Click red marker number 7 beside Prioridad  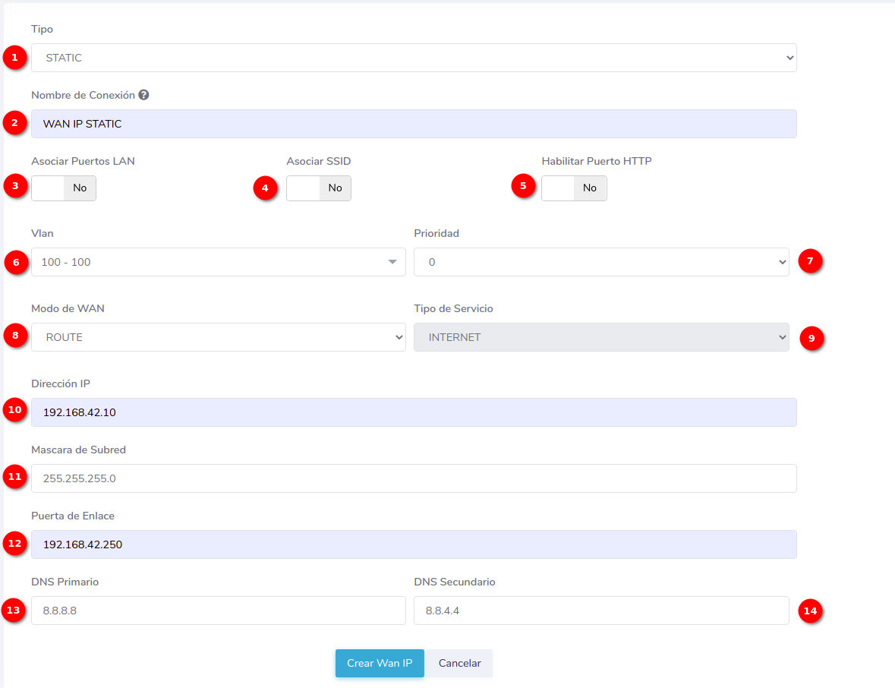point(810,262)
